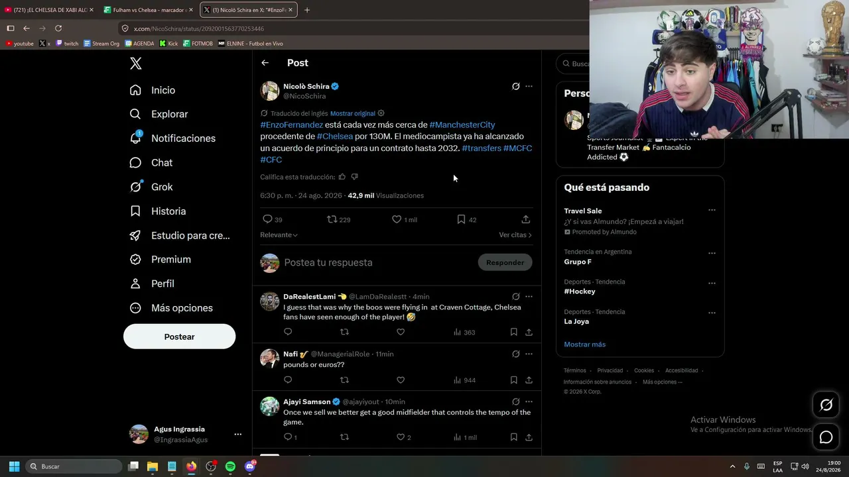The height and width of the screenshot is (477, 849).
Task: Open Estudio para creadores in the sidebar
Action: 180,235
